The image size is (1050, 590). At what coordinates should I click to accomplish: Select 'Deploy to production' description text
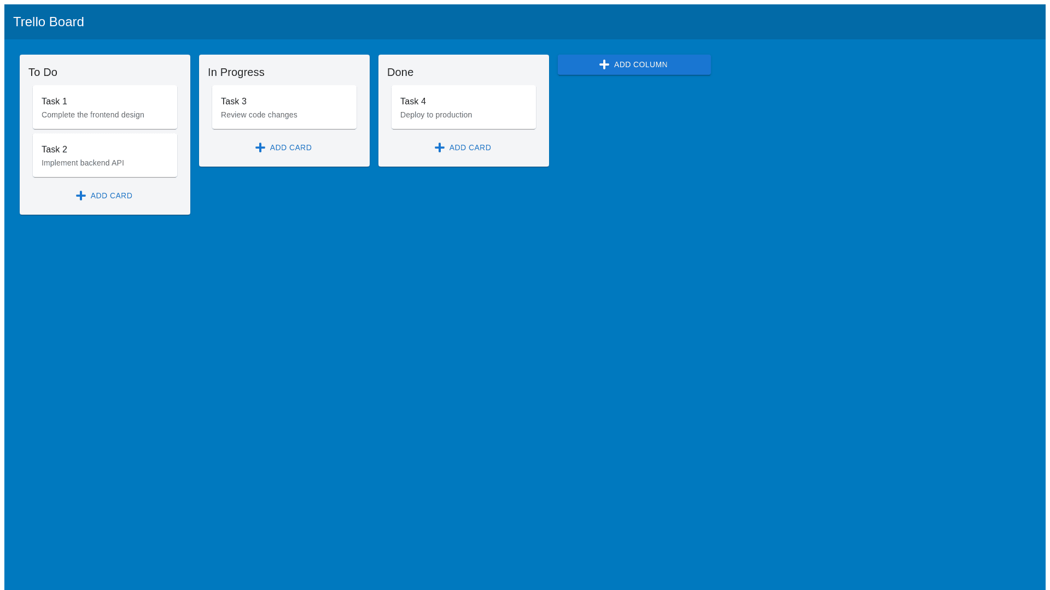pos(436,115)
